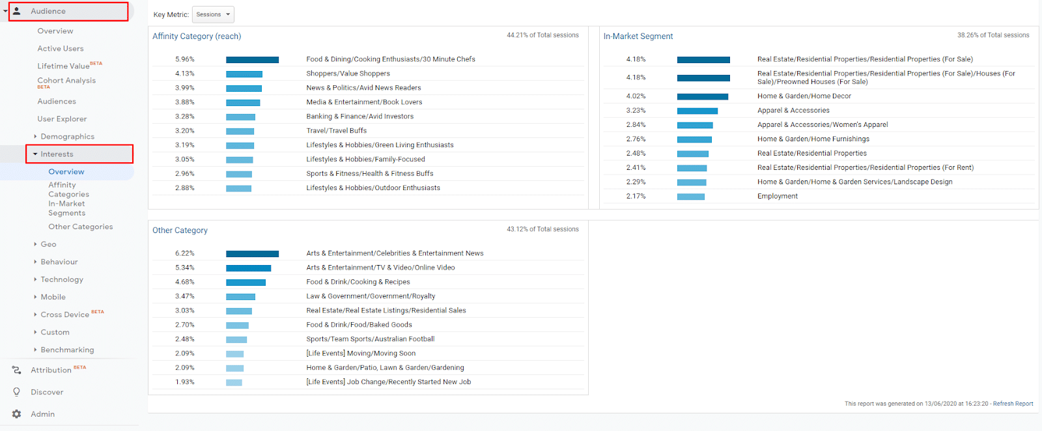The width and height of the screenshot is (1042, 431).
Task: Click the Food & Dining 5.96% bar
Action: point(252,59)
